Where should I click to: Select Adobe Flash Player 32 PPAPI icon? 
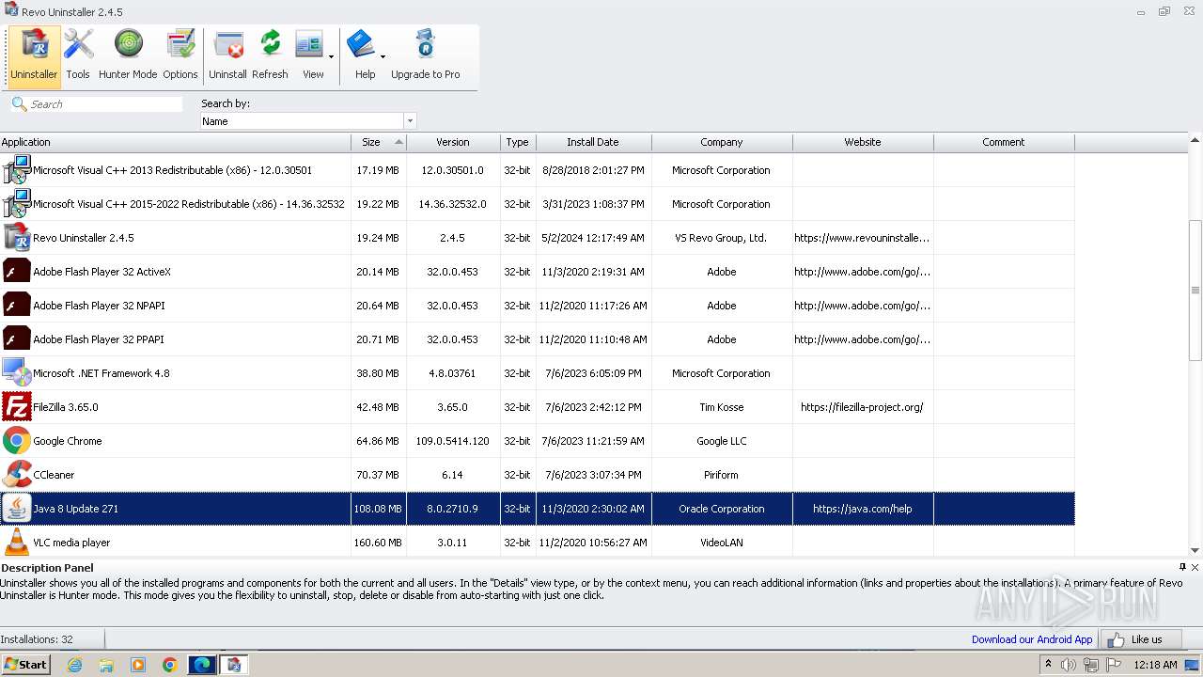[x=17, y=339]
